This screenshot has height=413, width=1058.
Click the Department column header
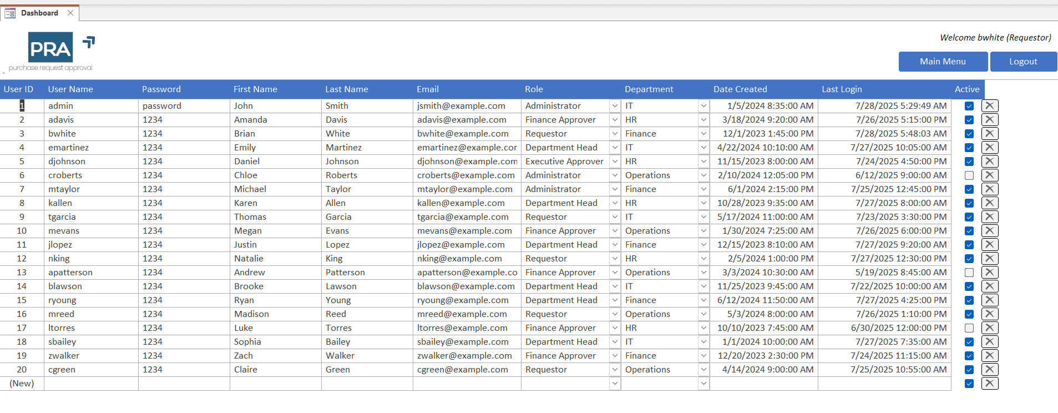pos(649,89)
